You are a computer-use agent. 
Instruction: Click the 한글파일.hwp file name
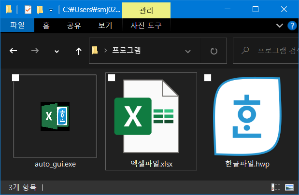tap(247, 164)
